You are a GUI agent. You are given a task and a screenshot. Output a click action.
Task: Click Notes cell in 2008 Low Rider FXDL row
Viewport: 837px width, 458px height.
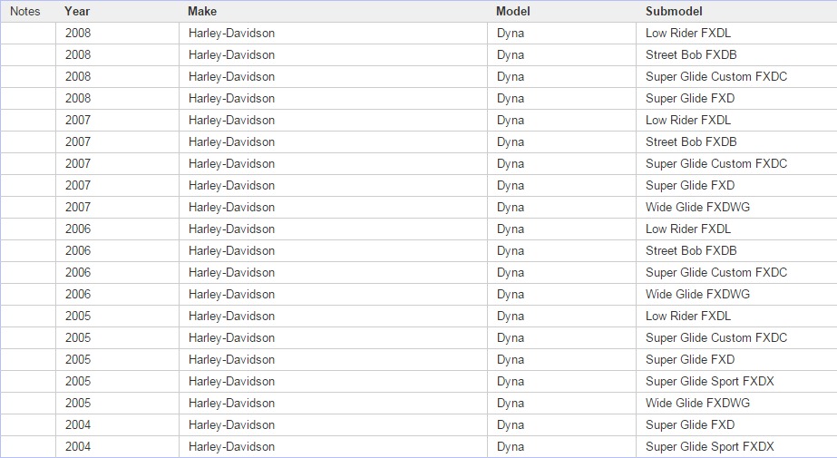pyautogui.click(x=28, y=34)
